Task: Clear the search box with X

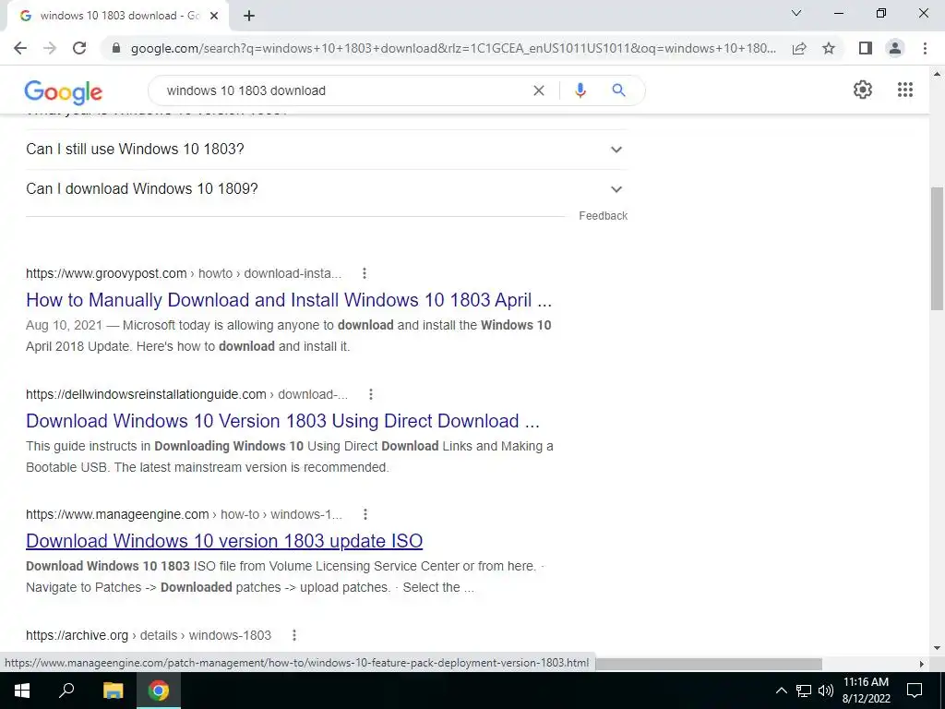Action: click(x=539, y=90)
